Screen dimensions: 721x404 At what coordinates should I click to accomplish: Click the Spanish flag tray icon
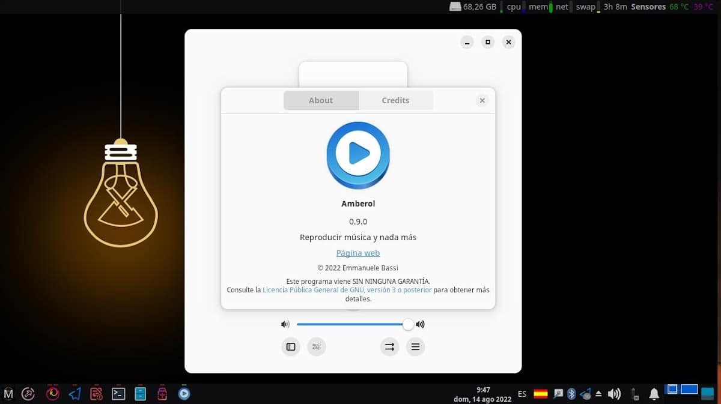(x=541, y=394)
